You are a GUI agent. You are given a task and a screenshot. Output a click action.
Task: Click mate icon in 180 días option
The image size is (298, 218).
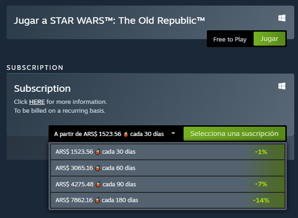click(x=97, y=200)
